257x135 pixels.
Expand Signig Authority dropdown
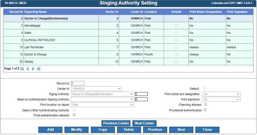point(103,94)
